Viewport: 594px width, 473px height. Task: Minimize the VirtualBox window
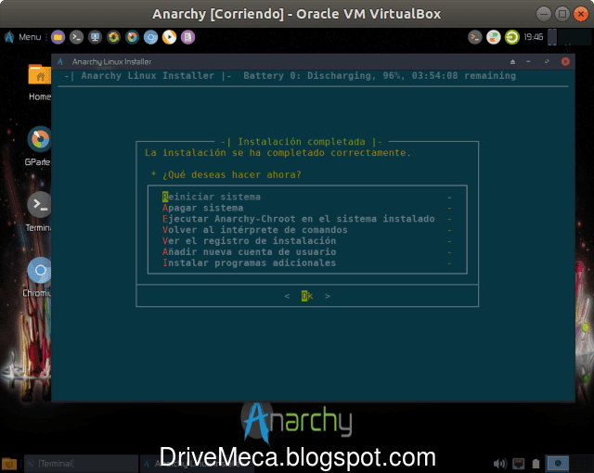[544, 14]
